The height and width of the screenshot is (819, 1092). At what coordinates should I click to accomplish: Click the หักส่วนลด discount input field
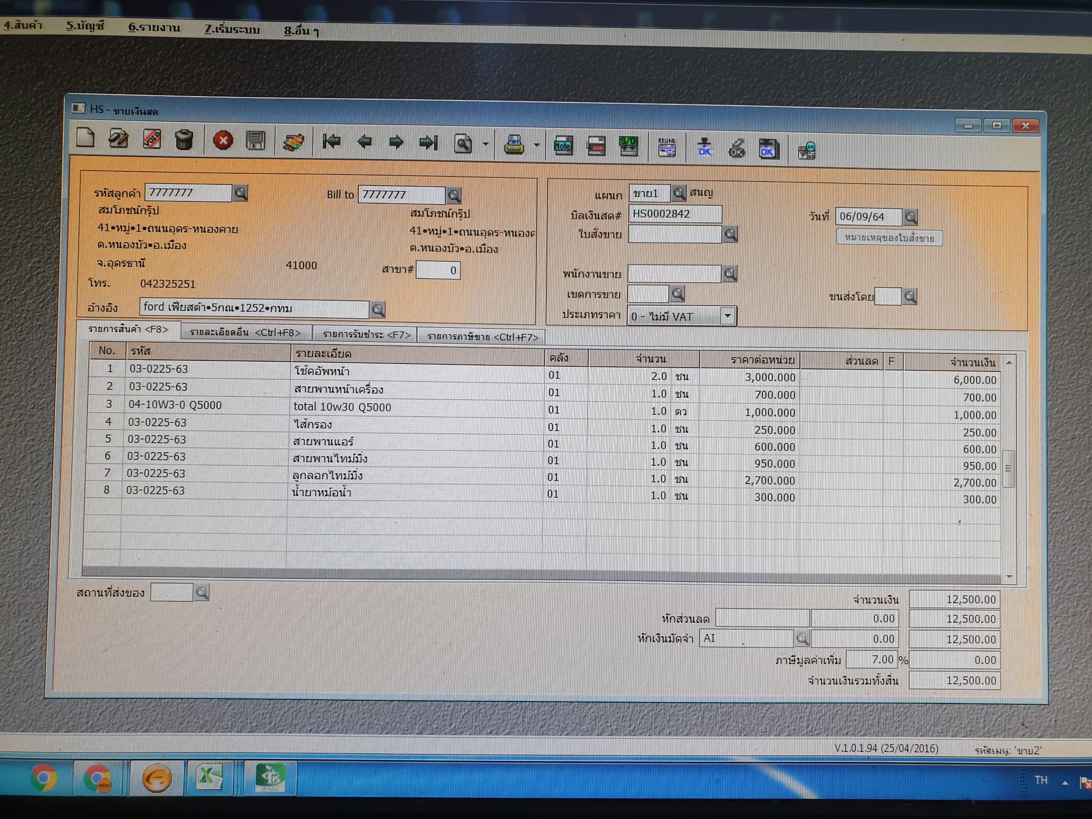click(x=762, y=618)
